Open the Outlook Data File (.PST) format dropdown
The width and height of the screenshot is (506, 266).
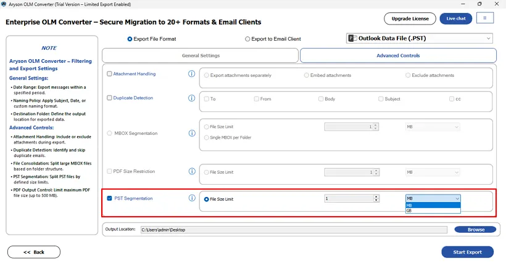click(420, 38)
